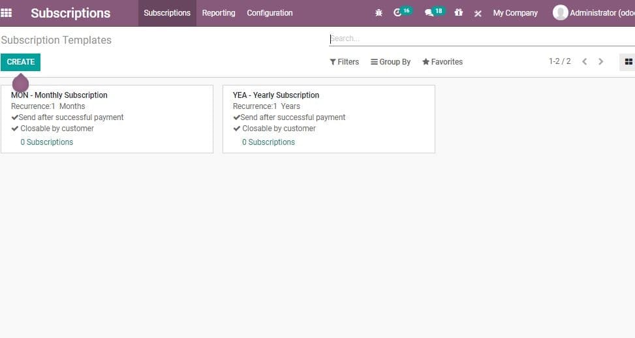Open the Reporting menu
635x338 pixels.
pyautogui.click(x=218, y=13)
